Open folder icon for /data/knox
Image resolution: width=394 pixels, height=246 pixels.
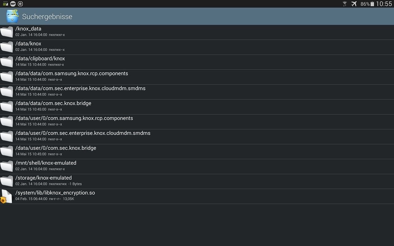[x=6, y=47]
